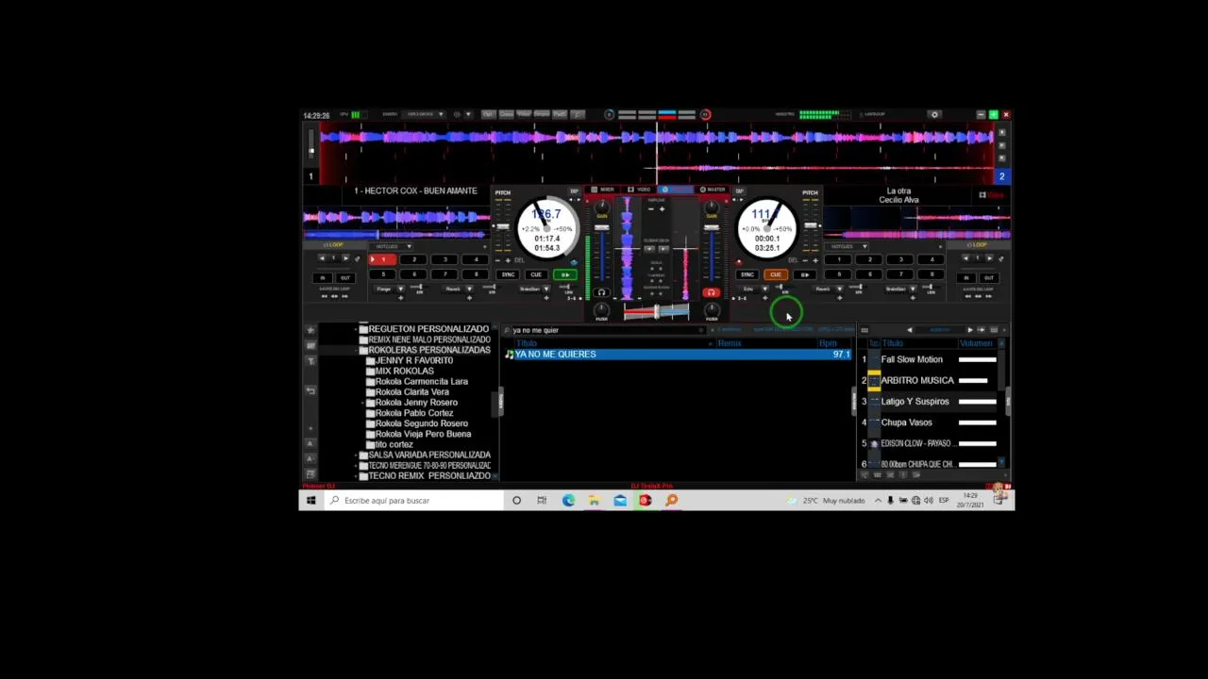Sort browser by Remix column header

[x=730, y=343]
